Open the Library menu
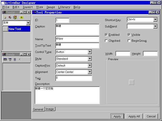 click(64, 7)
